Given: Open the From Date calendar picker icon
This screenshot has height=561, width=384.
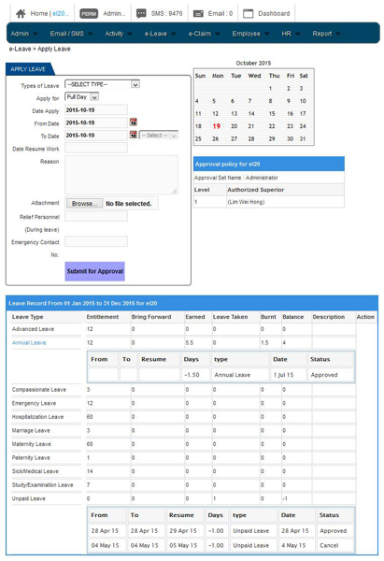Looking at the screenshot, I should tap(133, 122).
